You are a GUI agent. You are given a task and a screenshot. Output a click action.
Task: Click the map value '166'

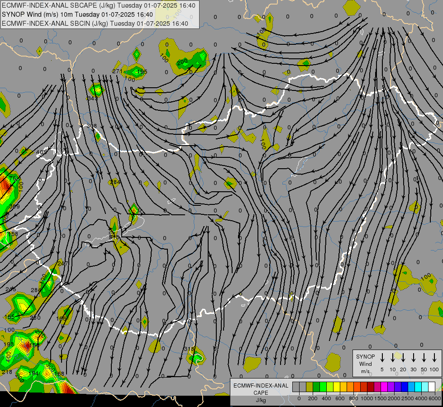[x=61, y=319]
